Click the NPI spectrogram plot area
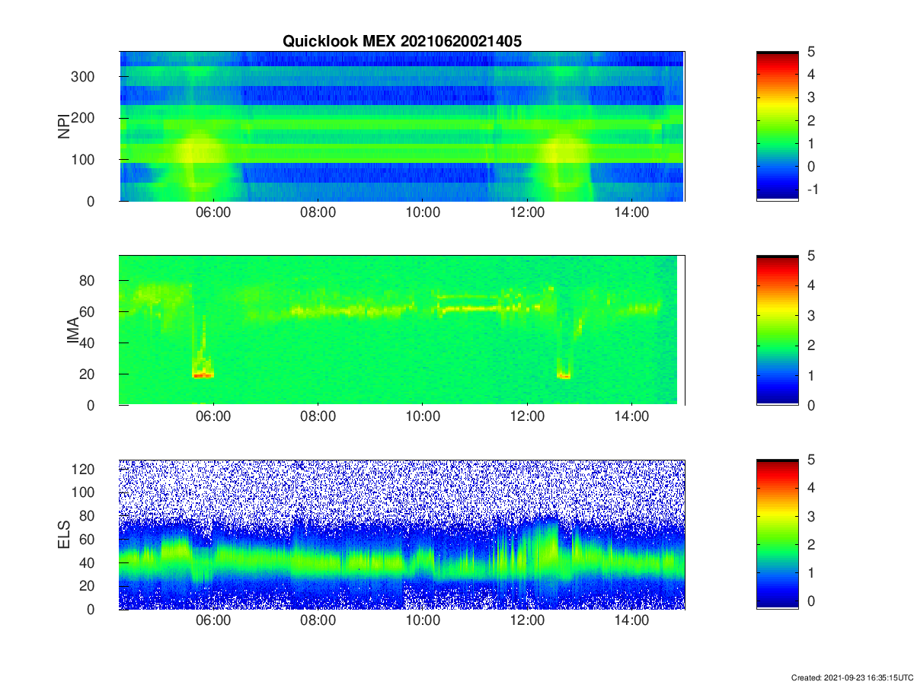Viewport: 914px width, 685px height. 402,126
